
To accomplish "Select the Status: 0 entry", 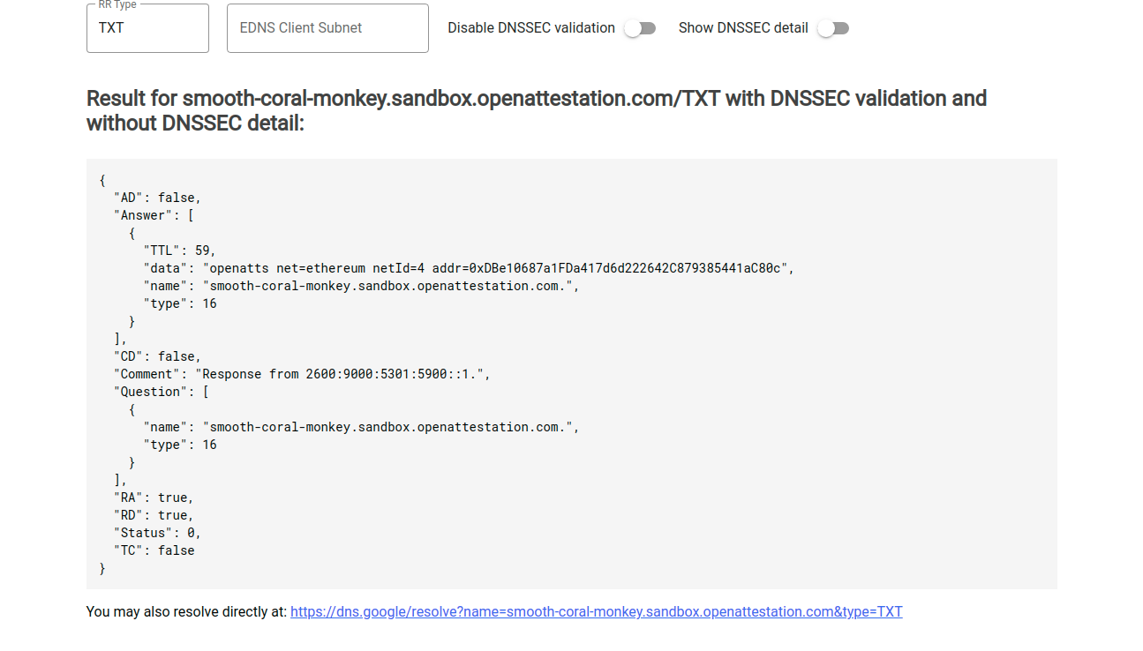I will click(155, 532).
